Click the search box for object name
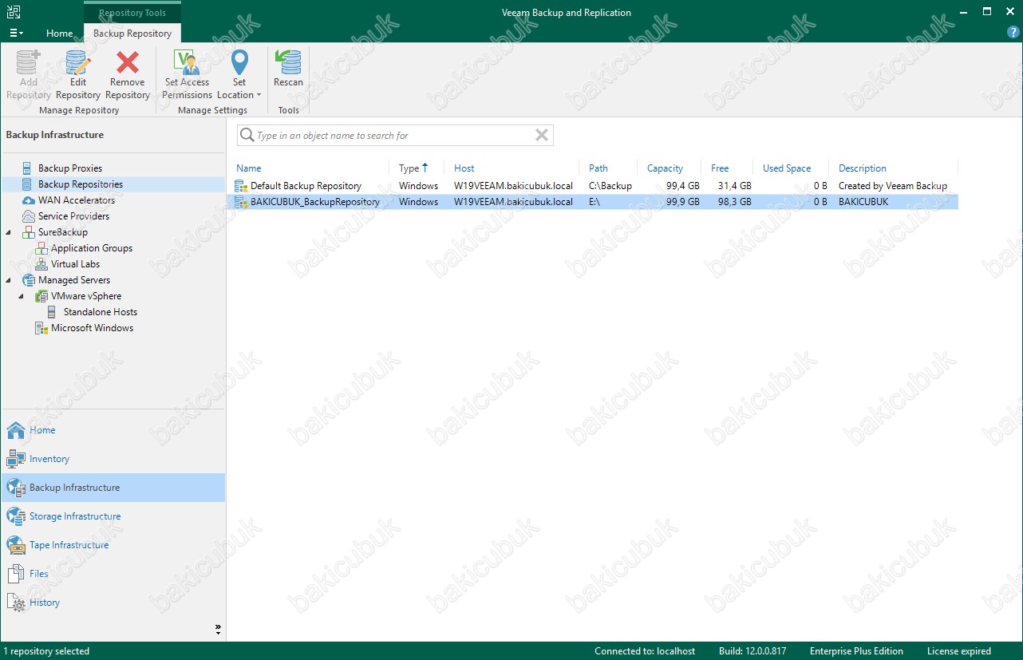Image resolution: width=1023 pixels, height=660 pixels. [395, 136]
